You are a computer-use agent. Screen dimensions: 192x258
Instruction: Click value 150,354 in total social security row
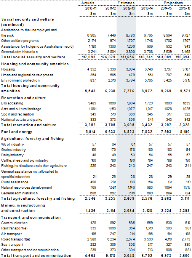point(182,57)
